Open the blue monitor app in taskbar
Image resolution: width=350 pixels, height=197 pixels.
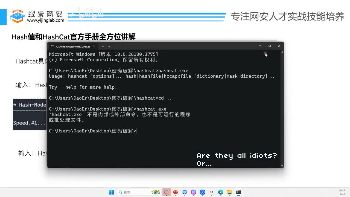click(185, 192)
